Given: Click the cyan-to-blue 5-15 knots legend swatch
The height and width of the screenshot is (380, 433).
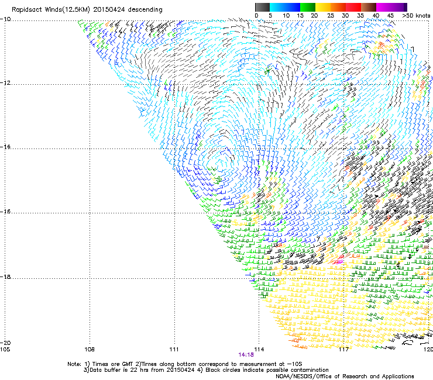Looking at the screenshot, I should point(285,7).
